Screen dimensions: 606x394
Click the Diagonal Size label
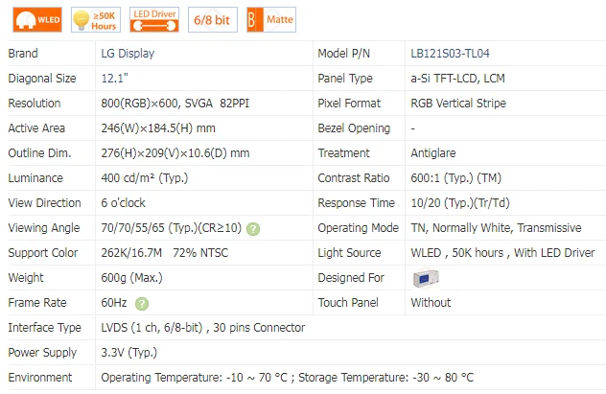(42, 79)
